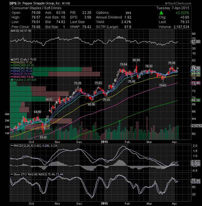Click the VWAP value 79.42
202x206 pixels.
[87, 27]
